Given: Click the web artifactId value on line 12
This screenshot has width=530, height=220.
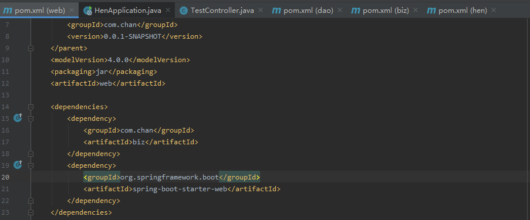Looking at the screenshot, I should pos(106,83).
